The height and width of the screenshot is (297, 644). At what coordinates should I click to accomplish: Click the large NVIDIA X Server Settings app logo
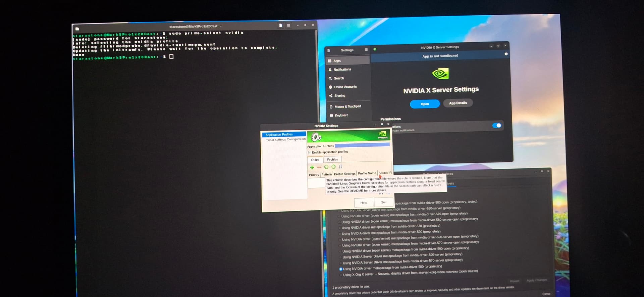pos(440,73)
